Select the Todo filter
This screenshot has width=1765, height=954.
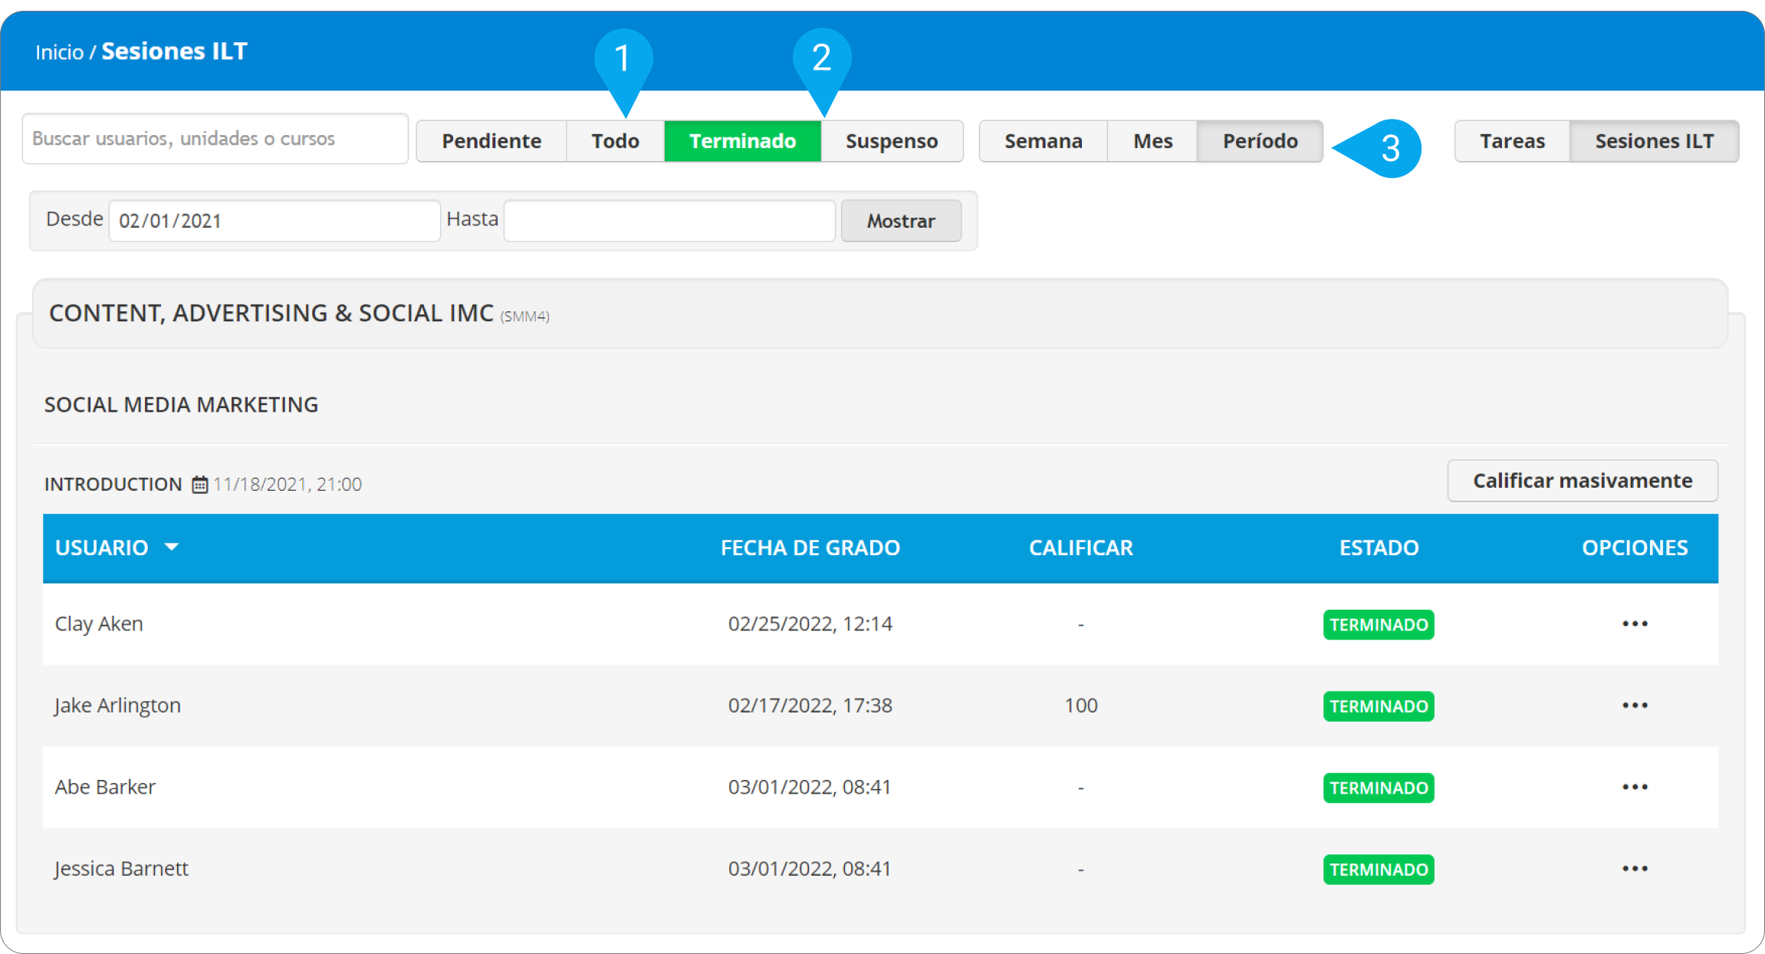point(615,141)
